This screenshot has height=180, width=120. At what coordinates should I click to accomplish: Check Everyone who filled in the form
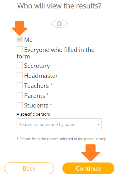[x=19, y=49]
